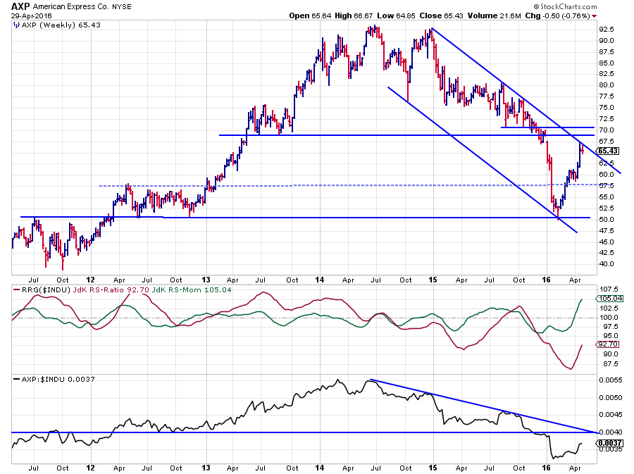The height and width of the screenshot is (474, 634).
Task: Click the red down-triangle next to Chg
Action: (594, 15)
